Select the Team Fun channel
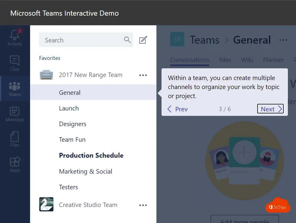This screenshot has width=296, height=223. 93,140
